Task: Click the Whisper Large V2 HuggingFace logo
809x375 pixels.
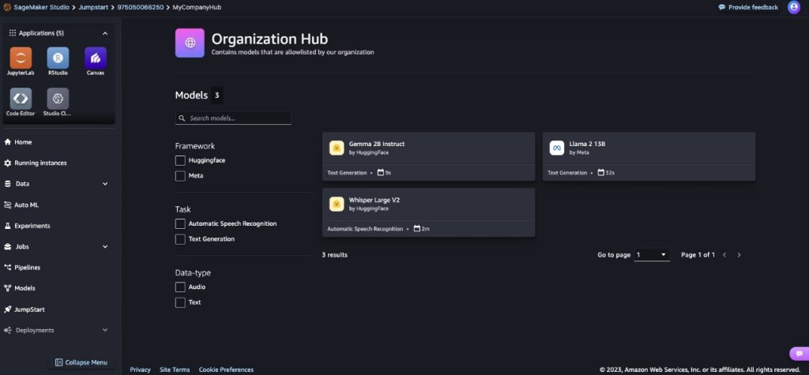Action: point(337,204)
